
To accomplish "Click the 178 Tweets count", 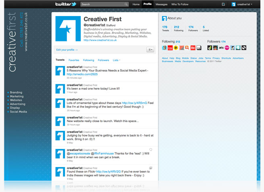I will pos(165,29).
